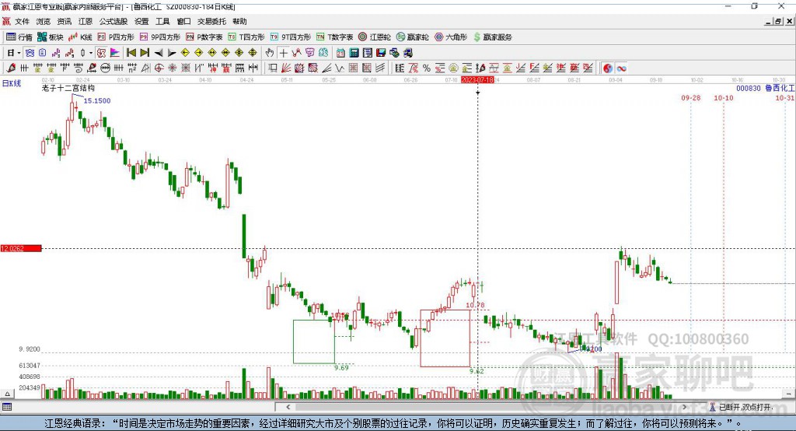Open the 公式选股 menu
Viewport: 796px width, 431px height.
[x=113, y=21]
